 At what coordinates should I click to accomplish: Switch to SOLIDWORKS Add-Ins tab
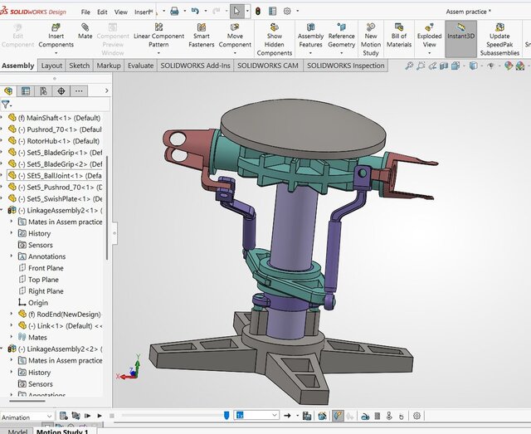point(196,66)
